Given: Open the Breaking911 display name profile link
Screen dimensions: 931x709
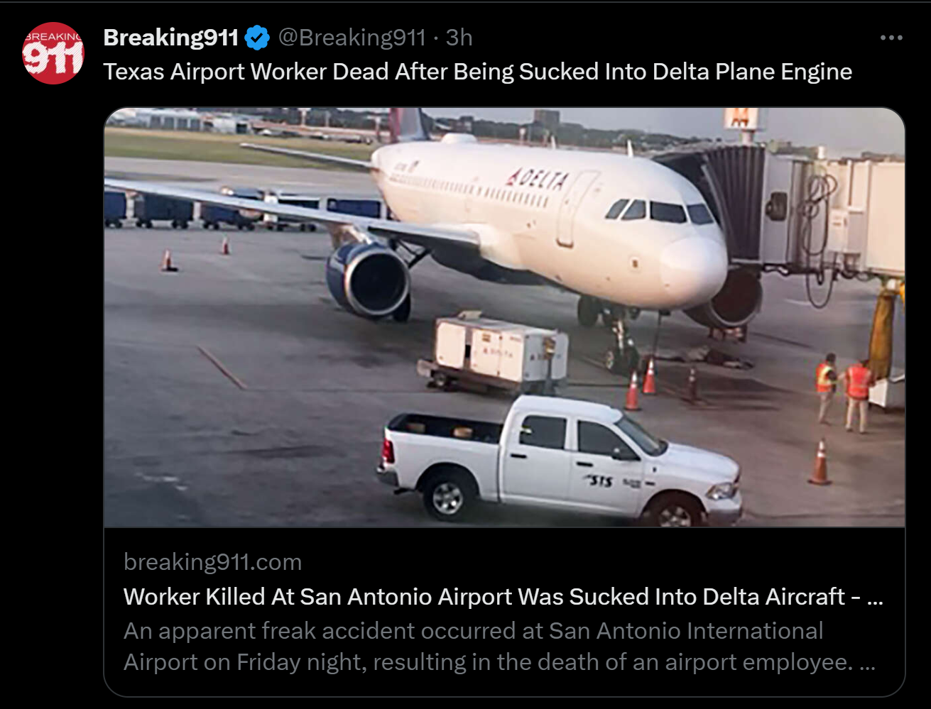Looking at the screenshot, I should click(x=170, y=38).
